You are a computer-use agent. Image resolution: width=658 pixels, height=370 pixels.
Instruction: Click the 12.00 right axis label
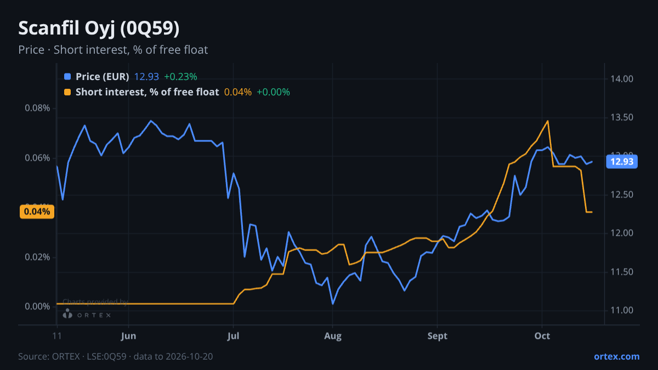(621, 234)
